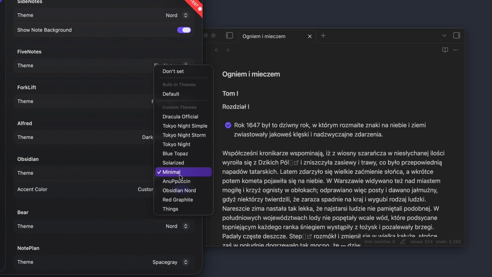Viewport: 492px width, 277px height.
Task: Toggle the left sidebar in Obsidian
Action: (x=230, y=36)
